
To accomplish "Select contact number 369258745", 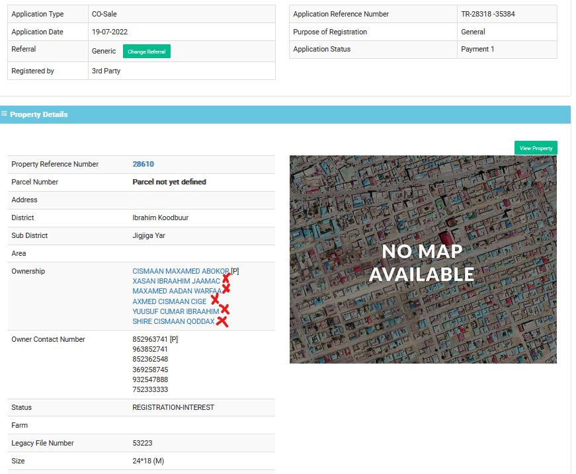I will tap(150, 370).
